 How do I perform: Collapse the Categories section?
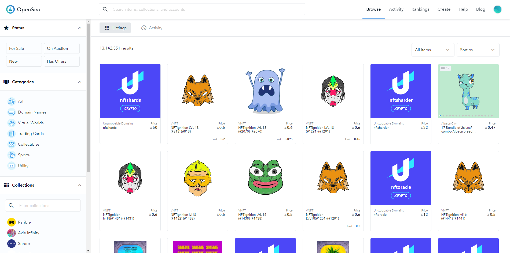pos(80,82)
